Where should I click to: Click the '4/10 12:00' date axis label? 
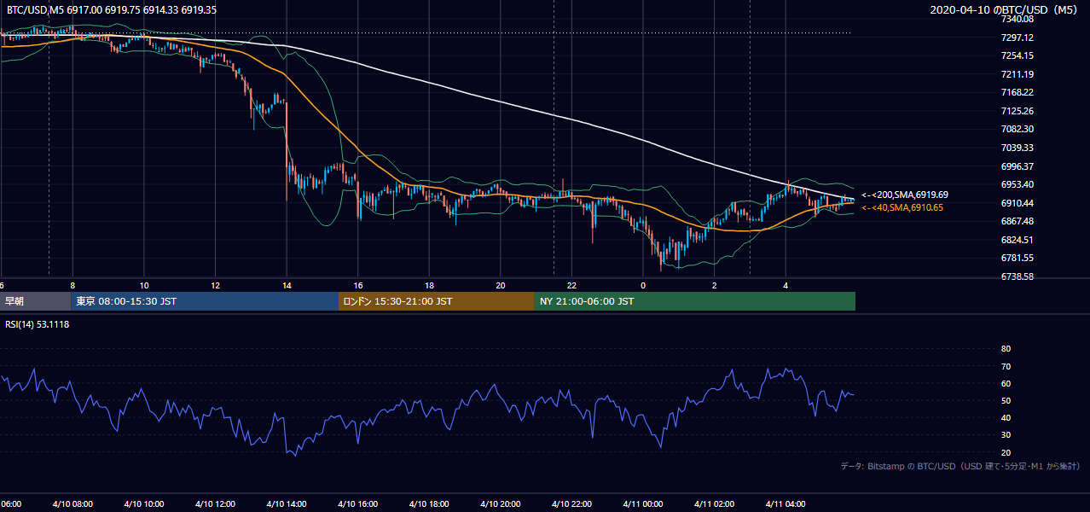(214, 504)
